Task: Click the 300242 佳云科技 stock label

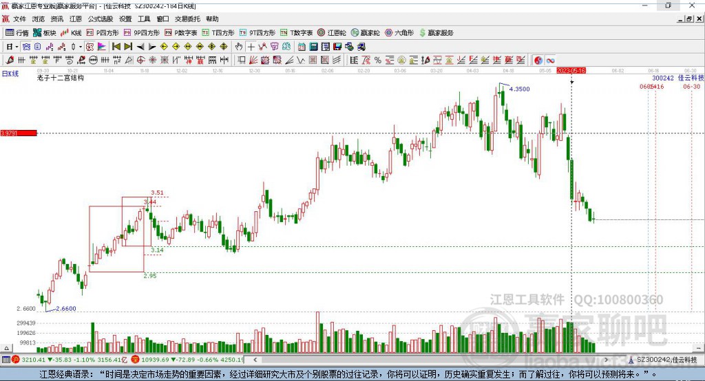Action: coord(678,78)
